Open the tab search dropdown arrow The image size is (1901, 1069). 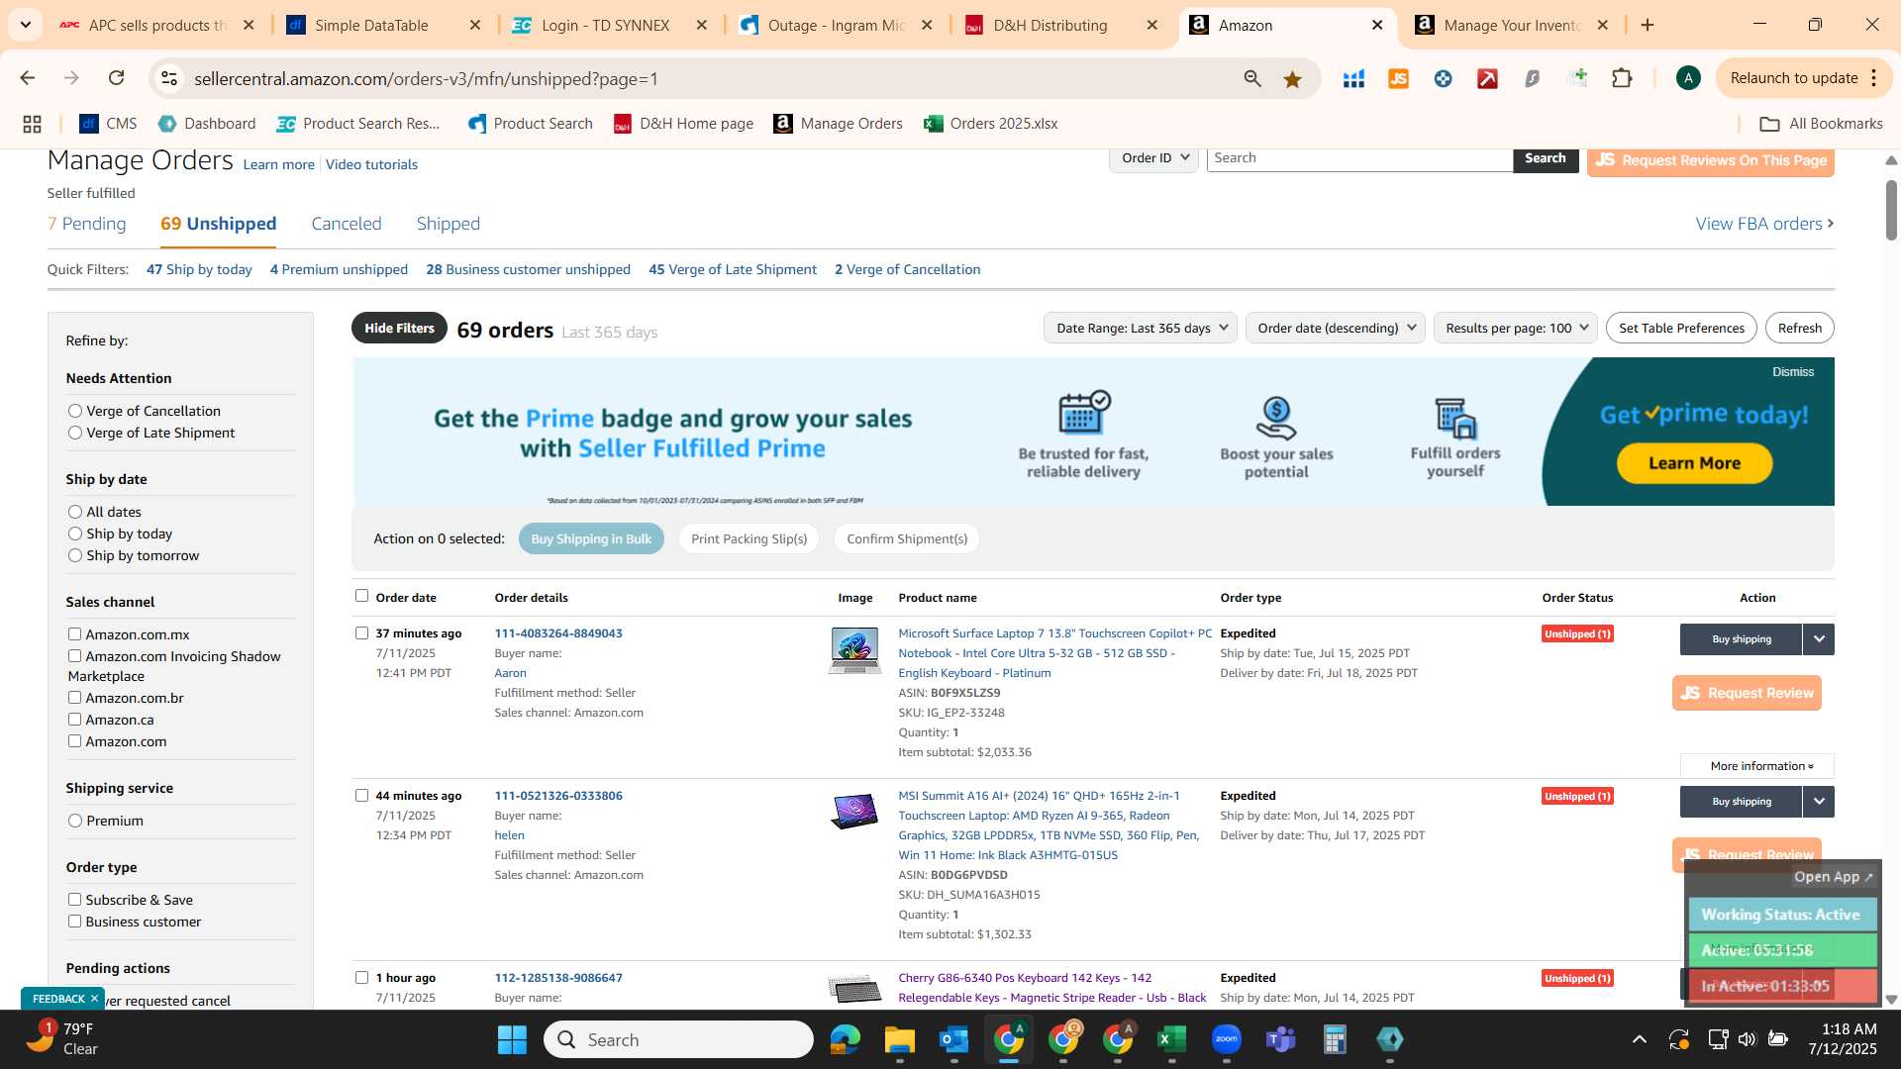[x=25, y=25]
